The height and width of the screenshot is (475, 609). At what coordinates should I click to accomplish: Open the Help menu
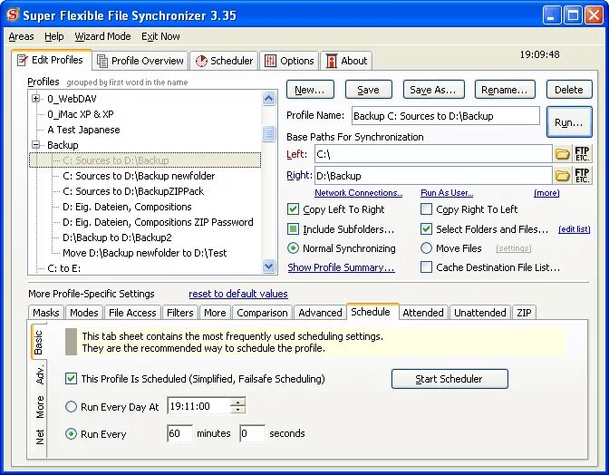pyautogui.click(x=54, y=36)
